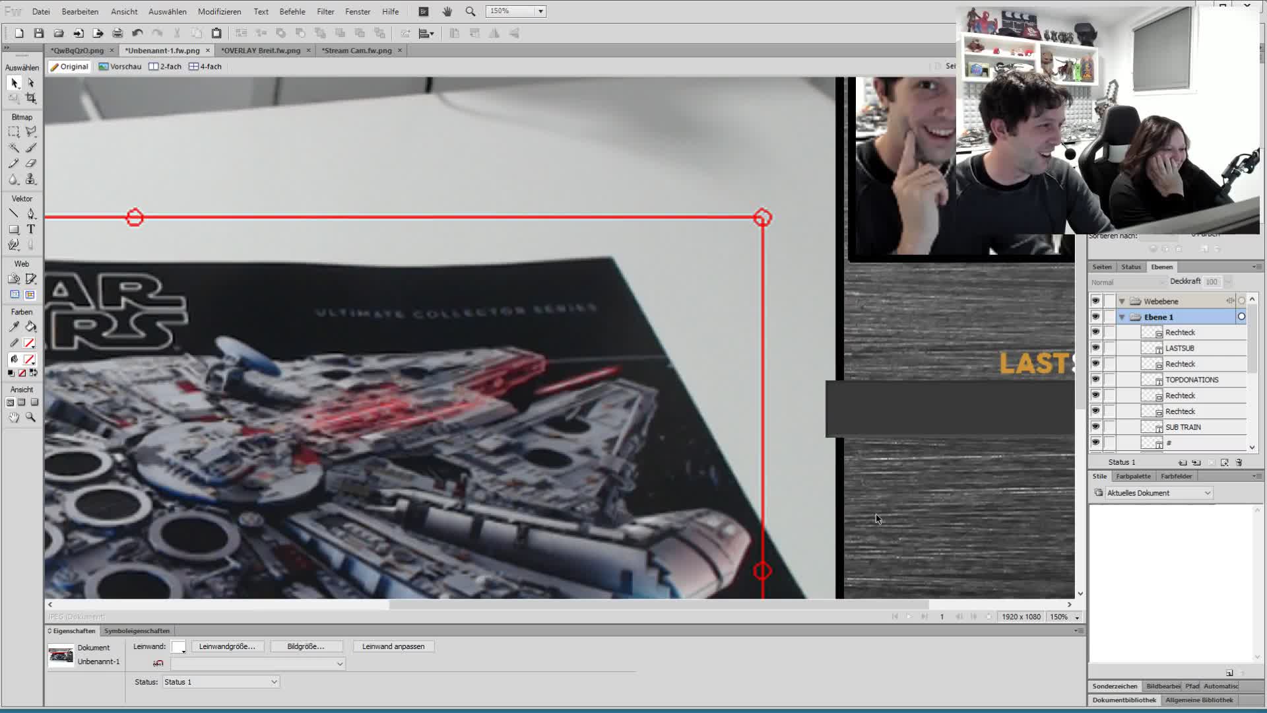Click the Save document toolbar icon
This screenshot has height=713, width=1267.
coord(39,33)
